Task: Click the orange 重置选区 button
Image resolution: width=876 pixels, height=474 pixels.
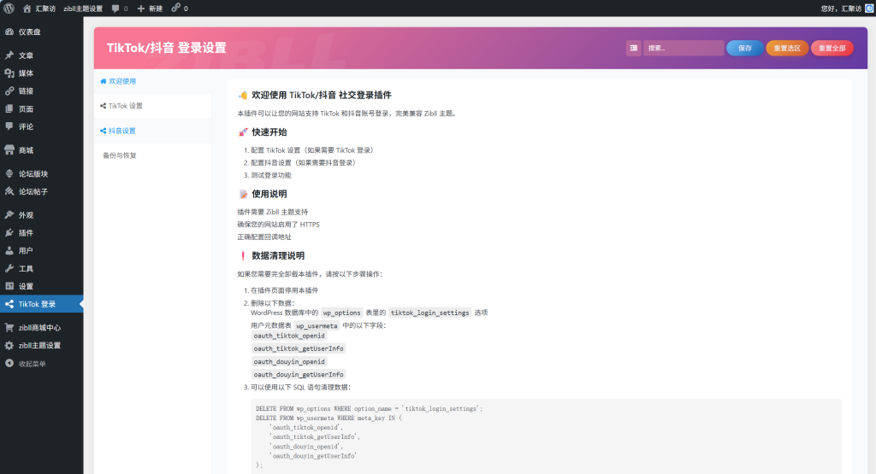Action: pos(787,48)
